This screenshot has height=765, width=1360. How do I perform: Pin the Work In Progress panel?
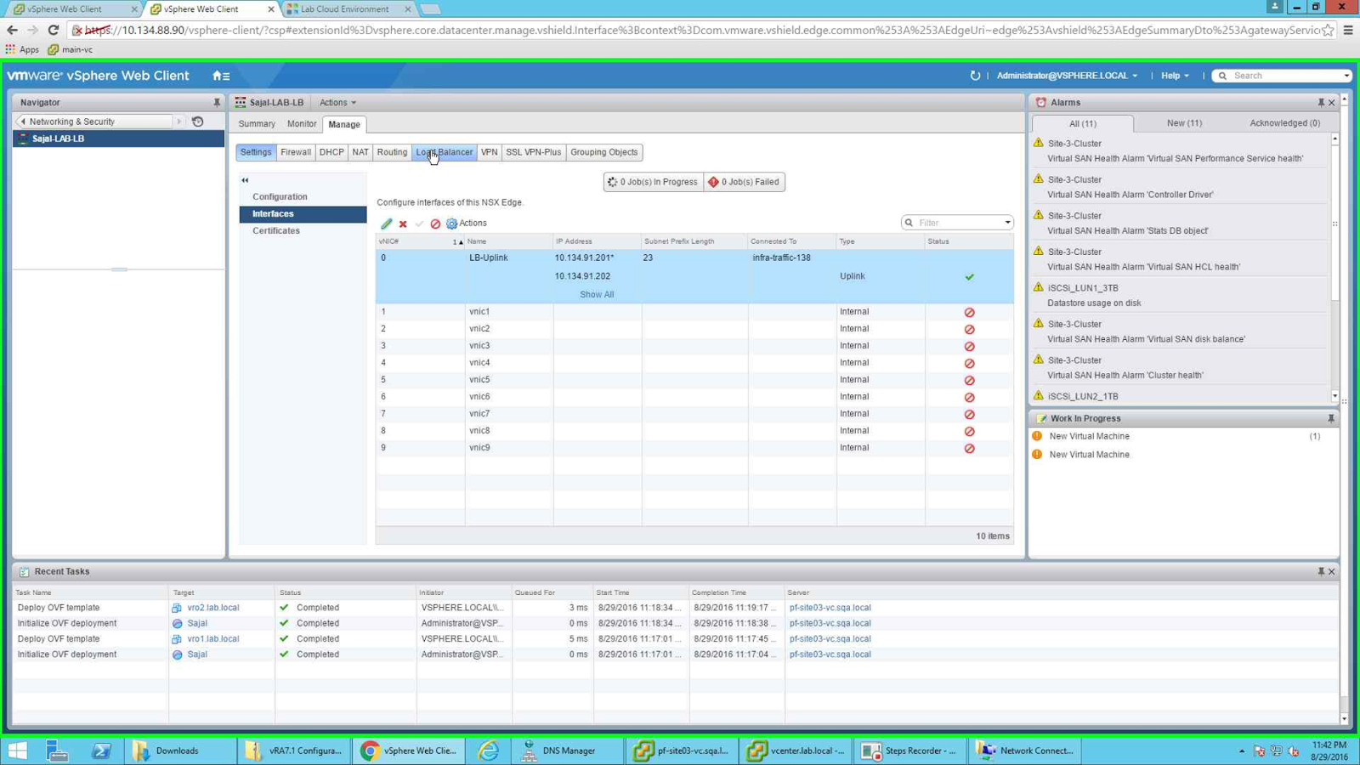pyautogui.click(x=1331, y=418)
